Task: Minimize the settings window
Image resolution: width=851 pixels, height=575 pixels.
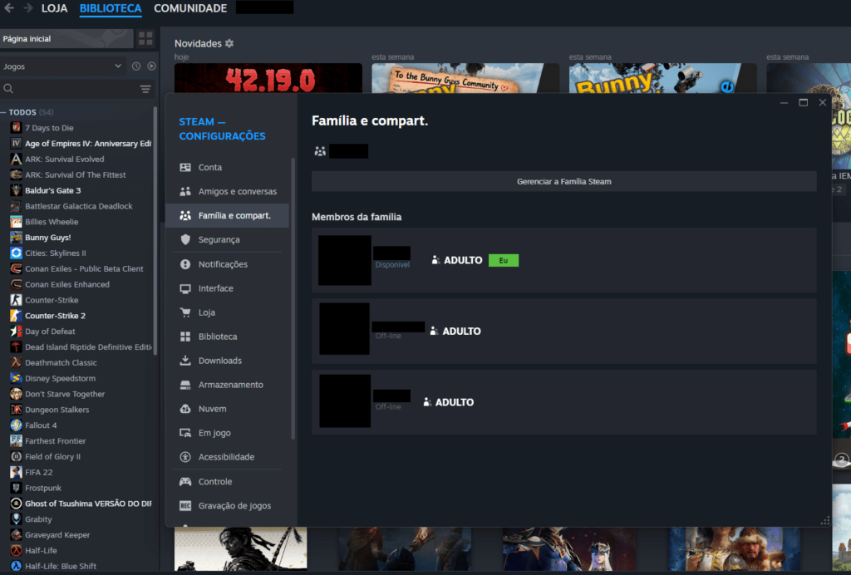Action: (x=784, y=102)
